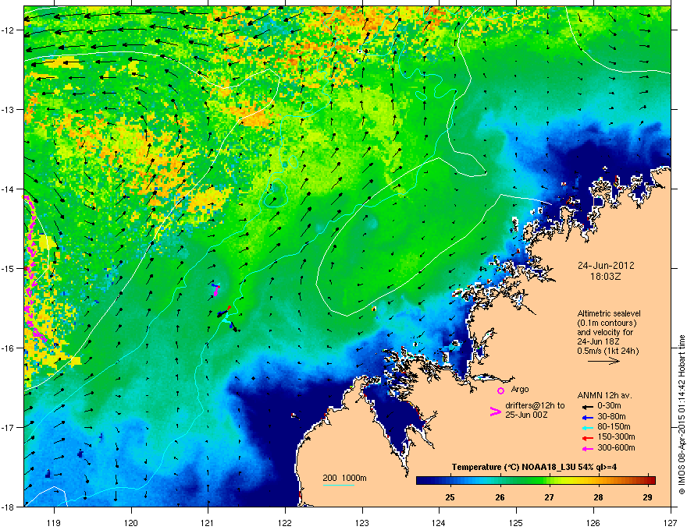This screenshot has height=530, width=687.
Task: Click the red 150-300m arrow legend icon
Action: tap(586, 438)
